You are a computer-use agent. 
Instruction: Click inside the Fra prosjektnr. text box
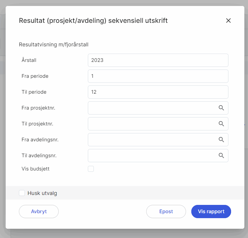click(x=151, y=108)
